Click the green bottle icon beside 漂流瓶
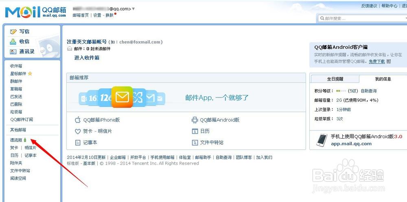Screen dimensions: 407x202 coord(25,140)
